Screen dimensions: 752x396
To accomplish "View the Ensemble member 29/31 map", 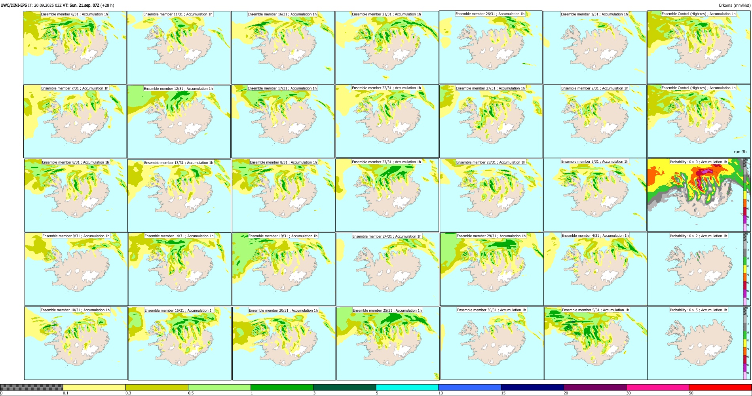I will tap(492, 269).
